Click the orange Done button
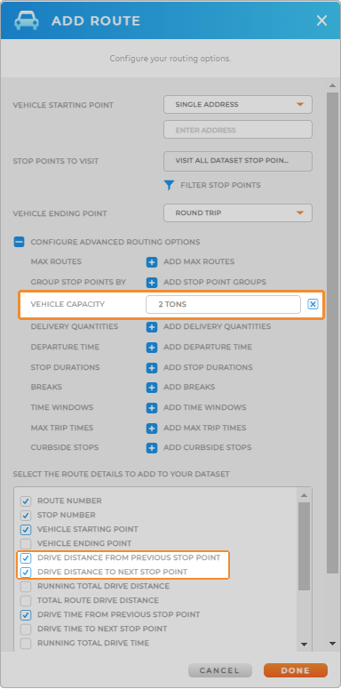The height and width of the screenshot is (689, 341). [296, 670]
